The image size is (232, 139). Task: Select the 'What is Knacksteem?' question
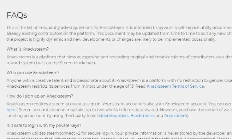[x=28, y=49]
